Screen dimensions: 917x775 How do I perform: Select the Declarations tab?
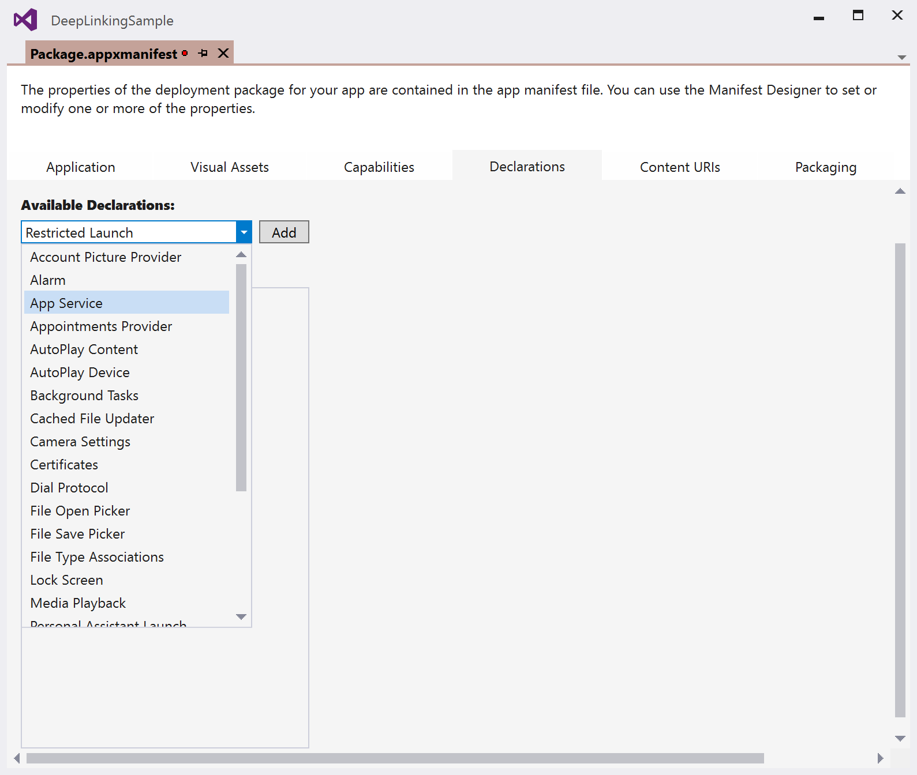[527, 166]
